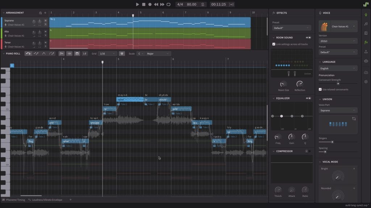Enable the metronome icon next to tempo
This screenshot has width=371, height=208.
point(203,4)
